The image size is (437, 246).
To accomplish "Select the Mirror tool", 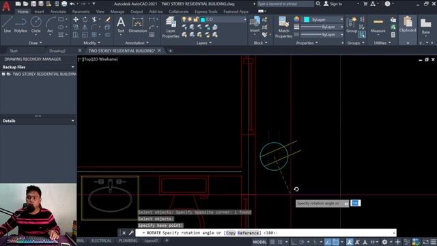I will coord(85,27).
